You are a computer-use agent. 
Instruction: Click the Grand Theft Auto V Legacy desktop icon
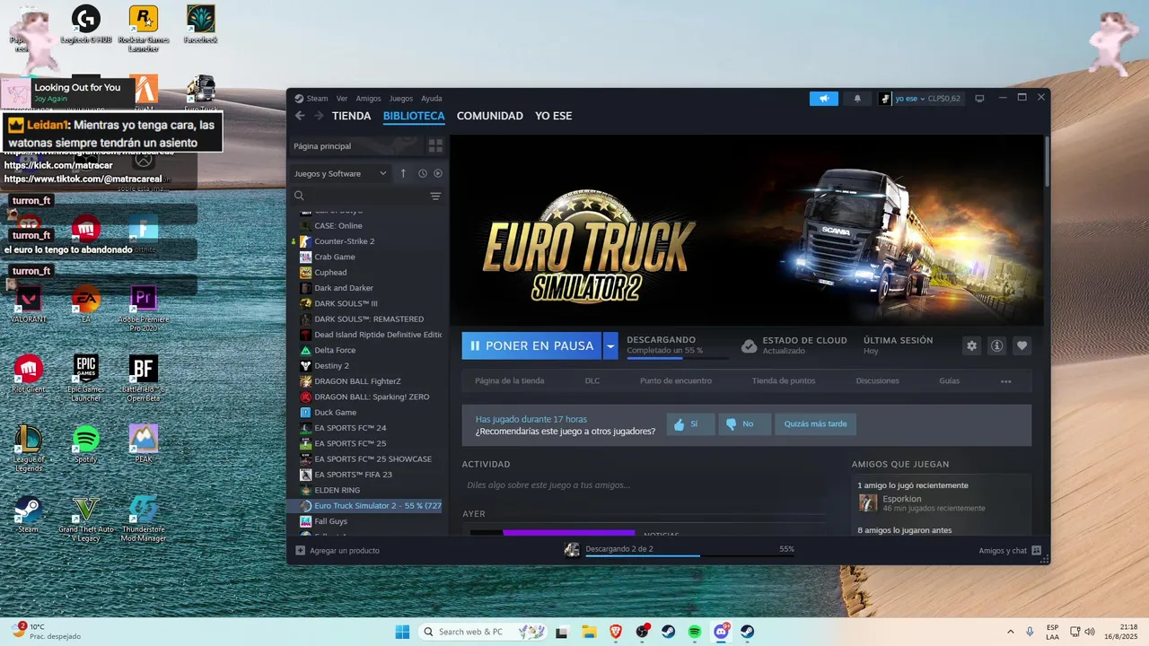[86, 519]
